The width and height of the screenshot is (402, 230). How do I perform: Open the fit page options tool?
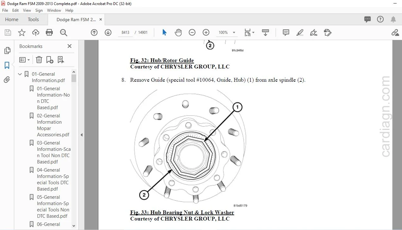pyautogui.click(x=249, y=32)
